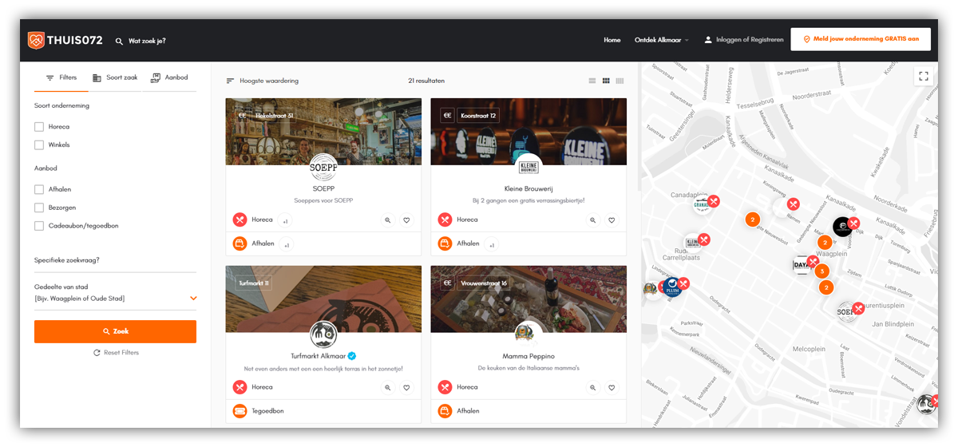Open the Aanbod tab
The width and height of the screenshot is (958, 447).
169,77
